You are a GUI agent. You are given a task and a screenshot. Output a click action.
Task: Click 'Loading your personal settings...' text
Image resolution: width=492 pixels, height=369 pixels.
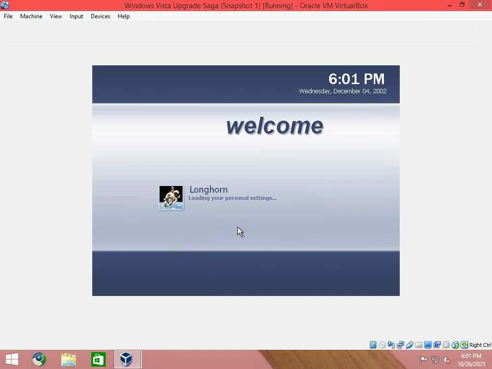[x=232, y=198]
